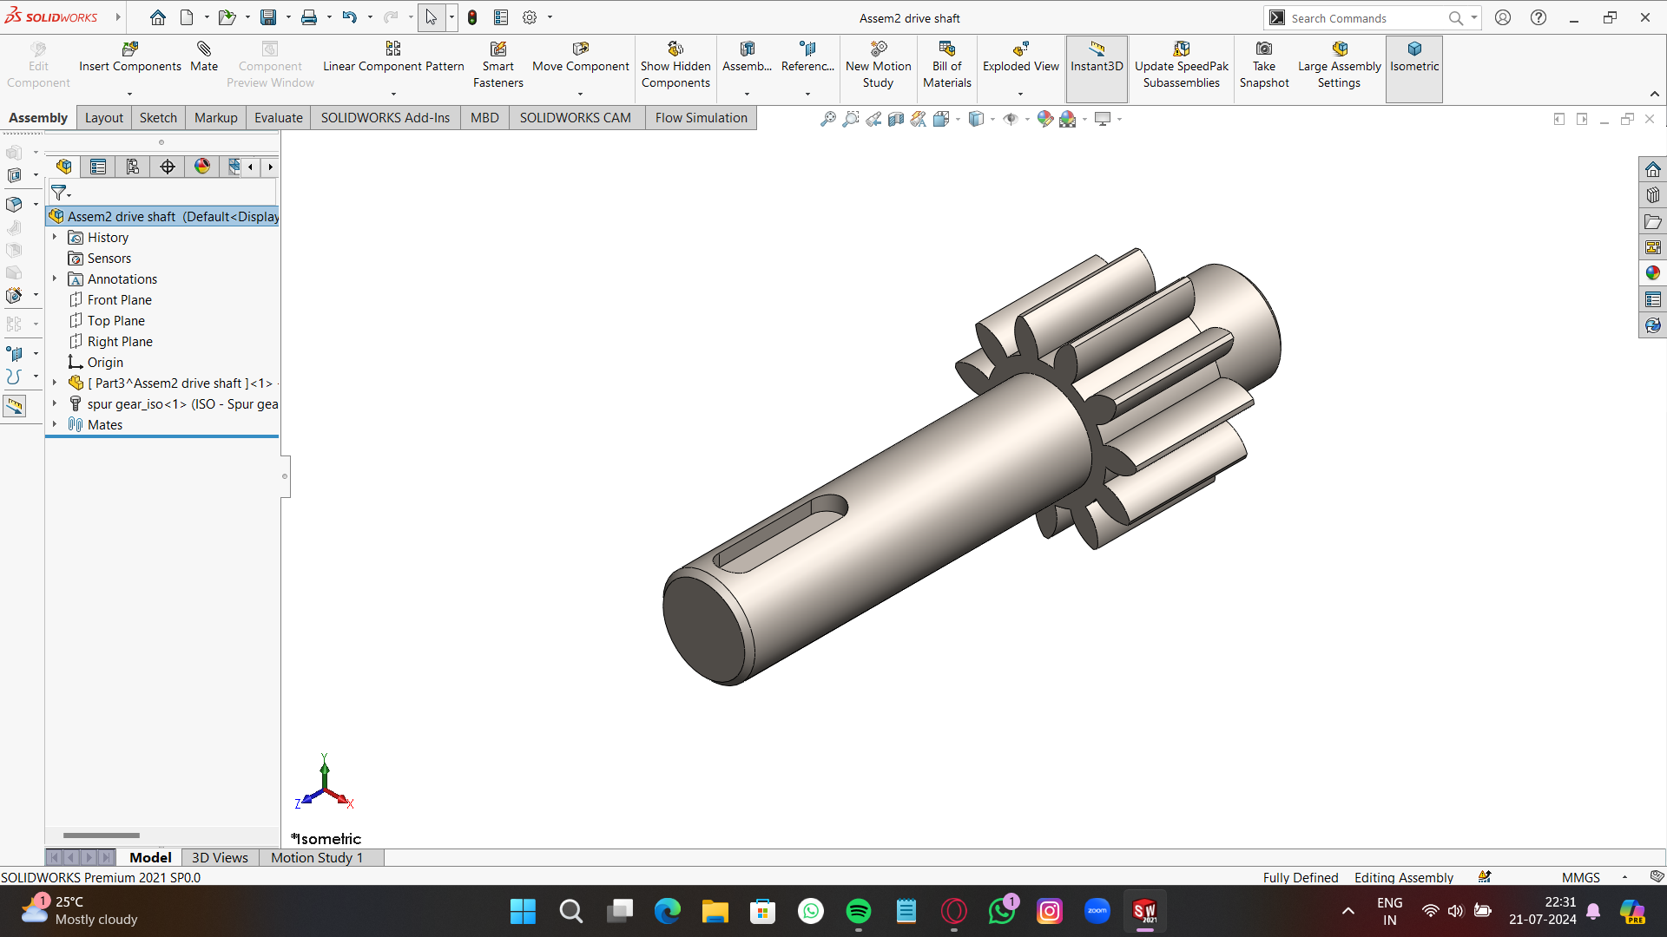1667x937 pixels.
Task: Open DisplayManager tab
Action: (202, 167)
